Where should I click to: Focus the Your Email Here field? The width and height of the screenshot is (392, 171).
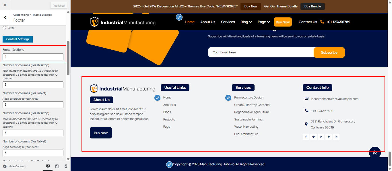point(261,52)
